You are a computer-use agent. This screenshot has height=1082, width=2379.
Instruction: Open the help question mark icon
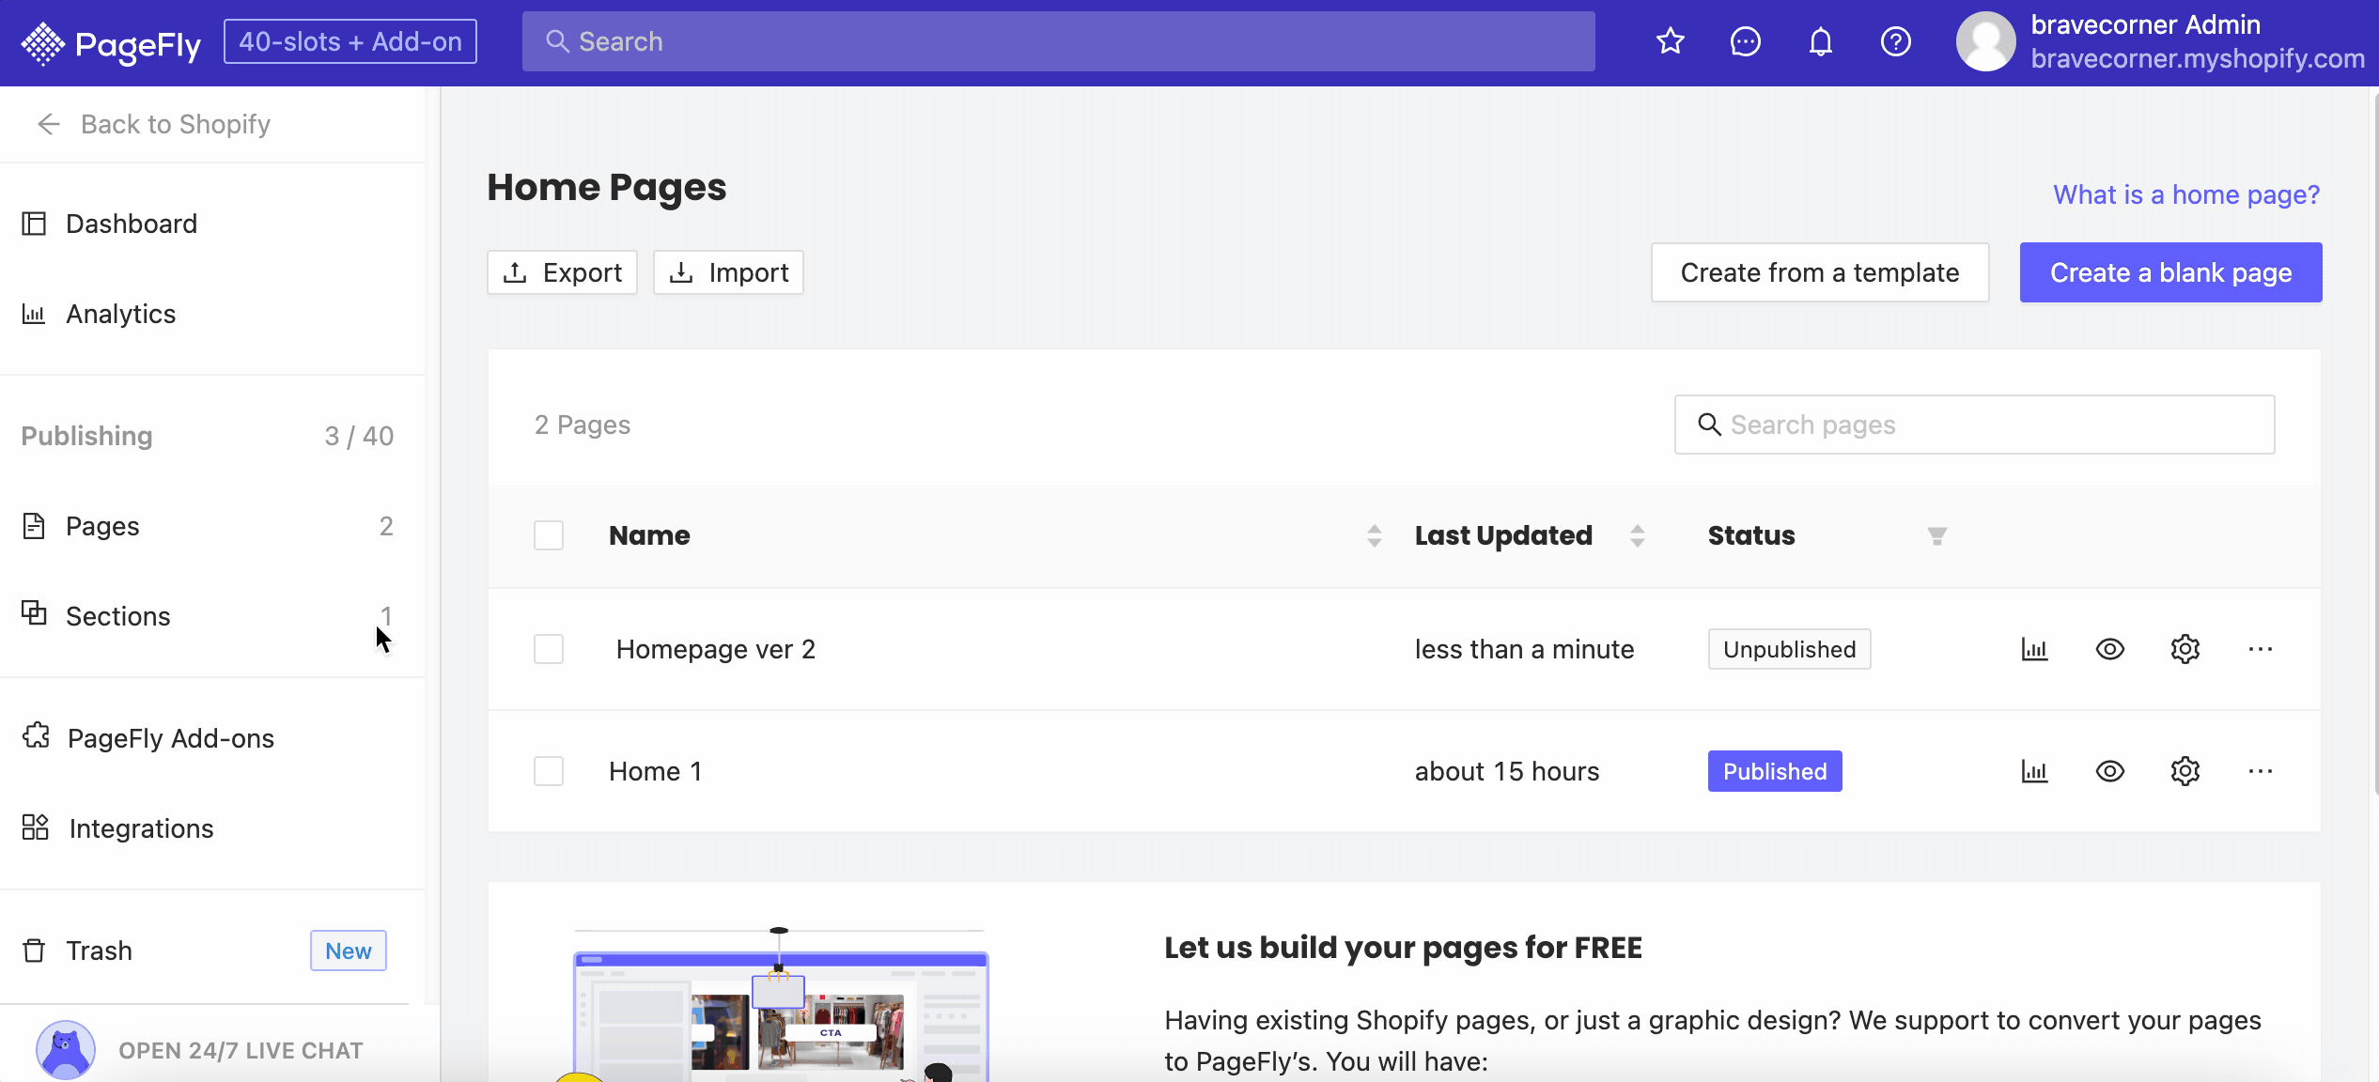coord(1895,41)
